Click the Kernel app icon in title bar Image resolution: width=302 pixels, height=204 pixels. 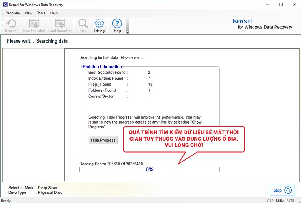[x=5, y=5]
